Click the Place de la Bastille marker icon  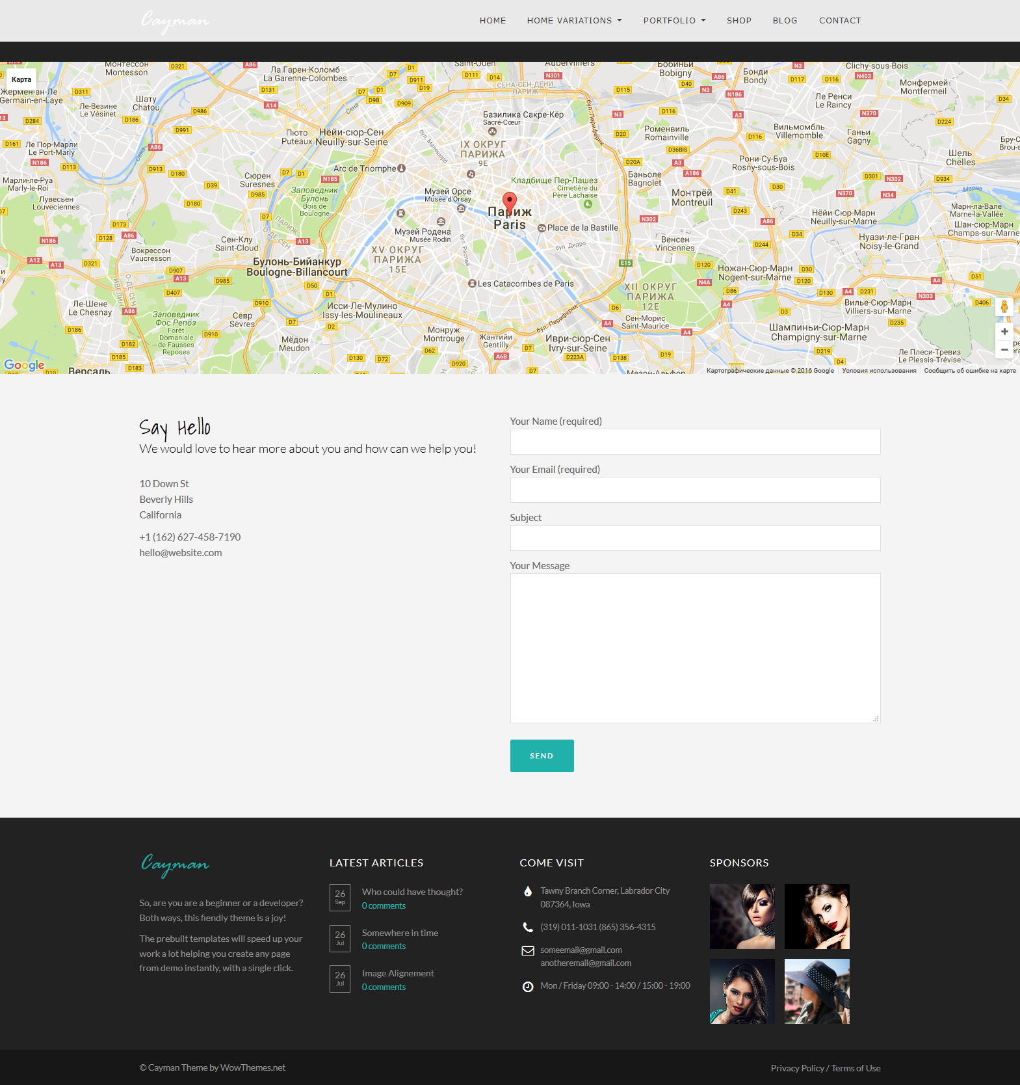click(x=542, y=228)
